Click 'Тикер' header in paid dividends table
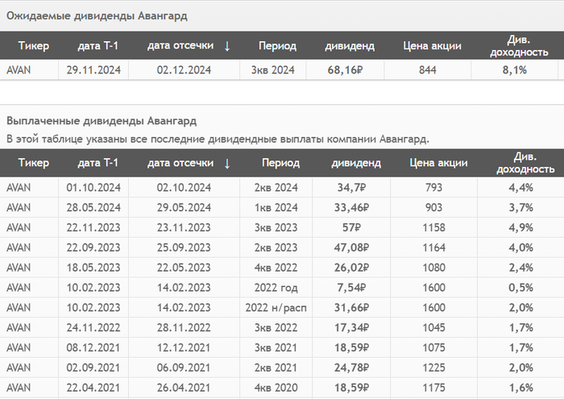564x399 pixels. coord(34,163)
